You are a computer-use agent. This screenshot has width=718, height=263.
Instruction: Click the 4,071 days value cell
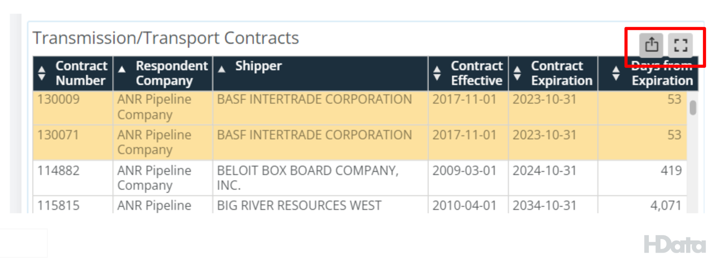click(642, 205)
